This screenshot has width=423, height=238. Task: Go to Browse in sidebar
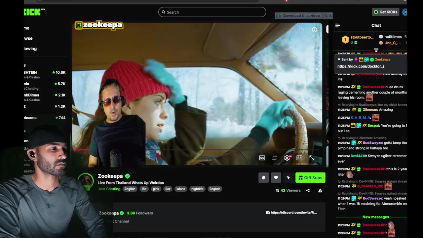point(28,38)
